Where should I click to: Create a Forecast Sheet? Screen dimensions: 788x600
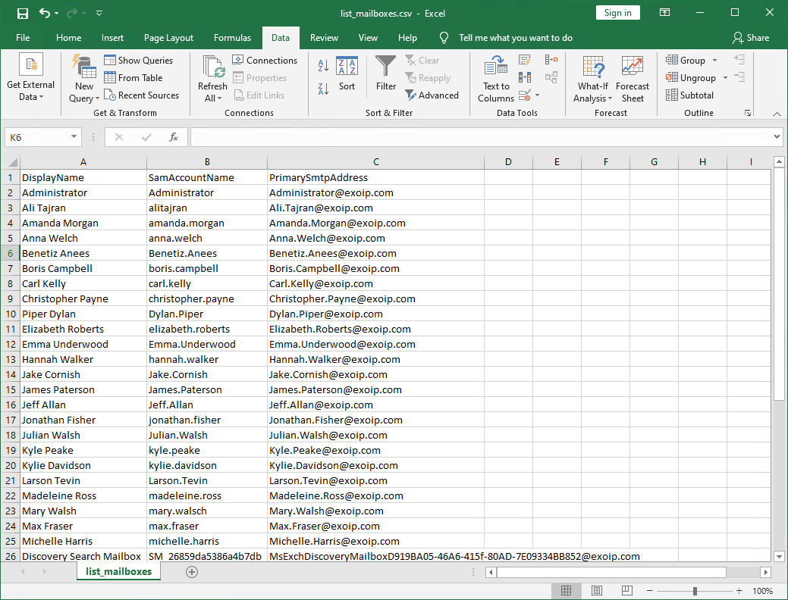pos(633,79)
